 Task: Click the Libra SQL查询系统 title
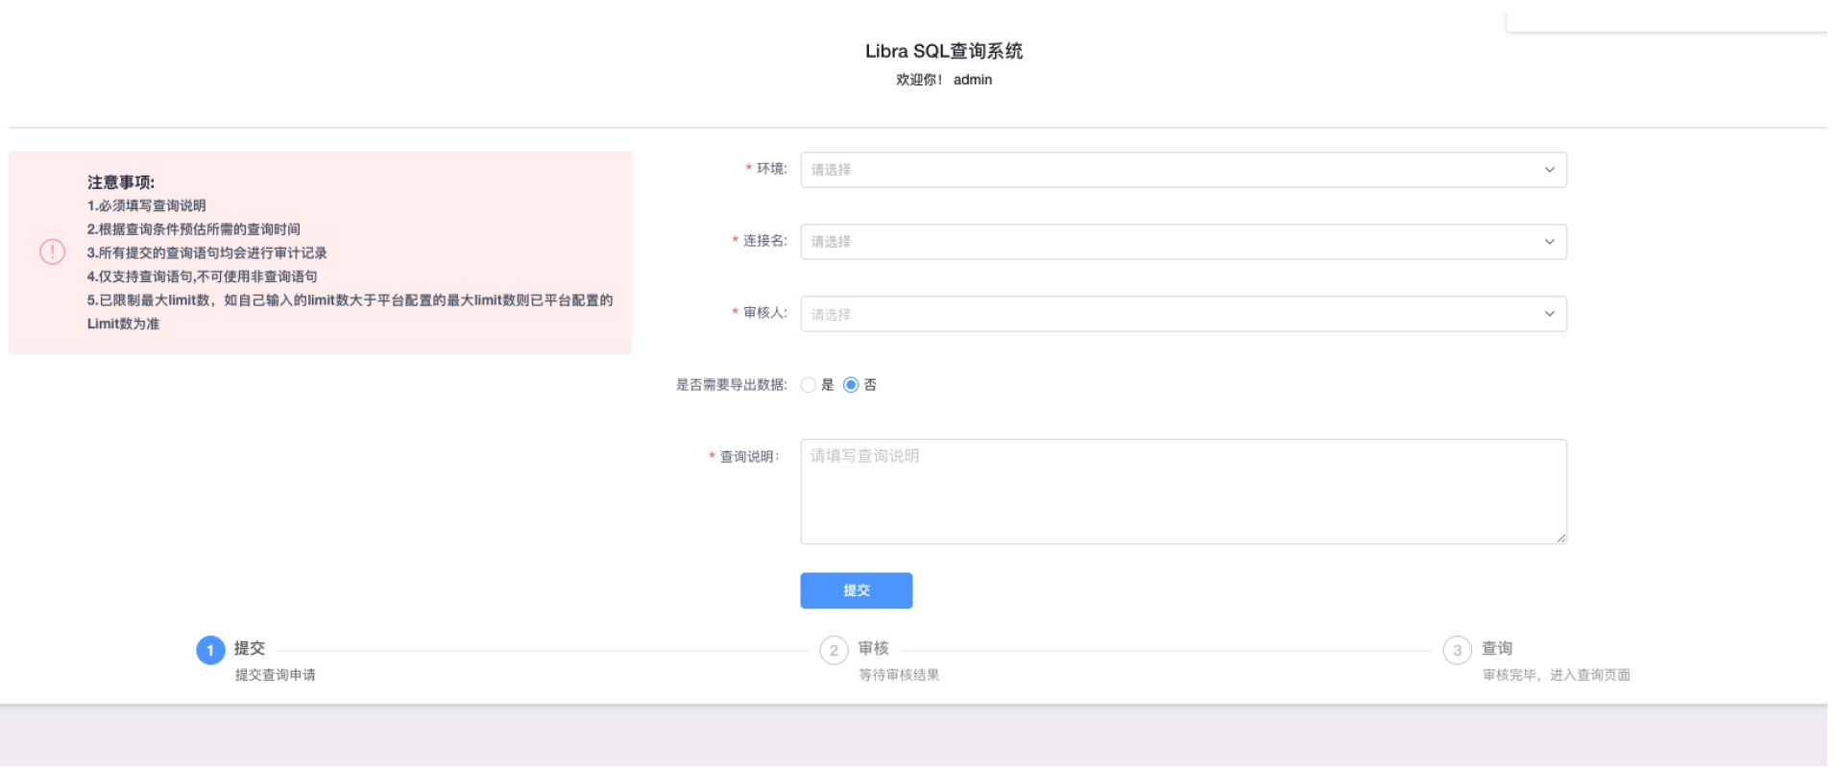pos(943,51)
